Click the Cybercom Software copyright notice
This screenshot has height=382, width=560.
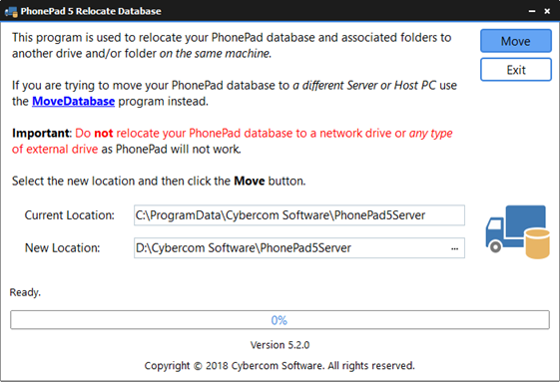280,366
